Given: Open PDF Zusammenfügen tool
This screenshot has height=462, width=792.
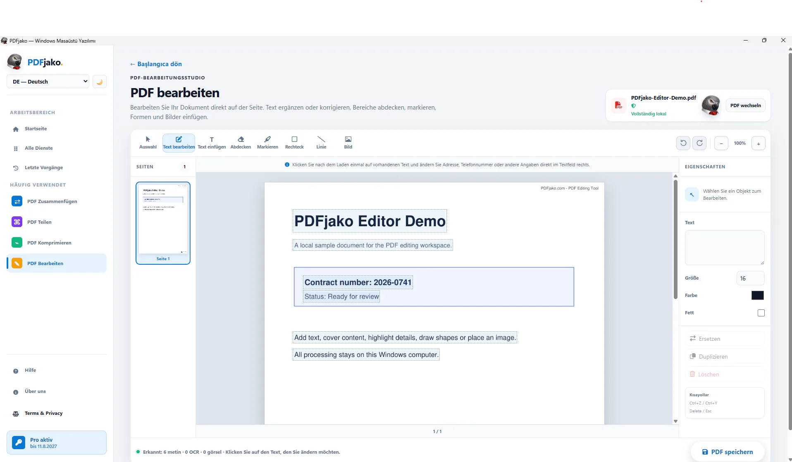Looking at the screenshot, I should 56,201.
